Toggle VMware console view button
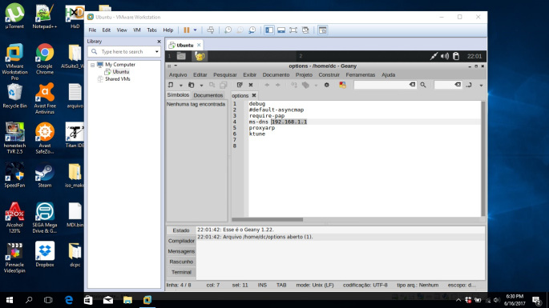Image resolution: width=549 pixels, height=308 pixels. [322, 30]
